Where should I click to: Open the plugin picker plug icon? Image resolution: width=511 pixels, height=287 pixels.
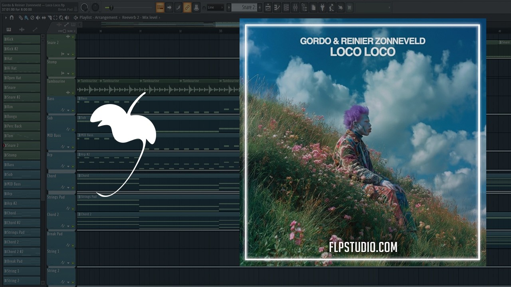323,8
